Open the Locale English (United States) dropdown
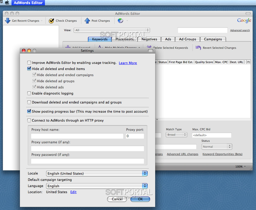 (97, 173)
